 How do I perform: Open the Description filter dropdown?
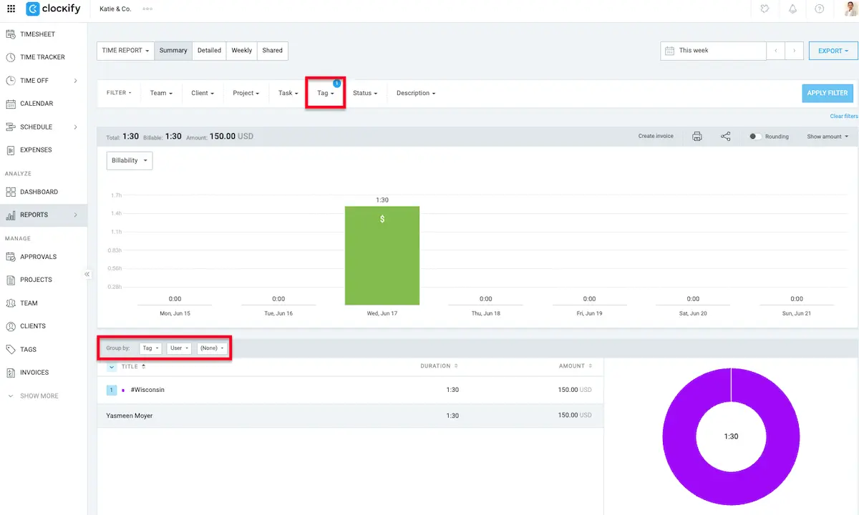(416, 93)
